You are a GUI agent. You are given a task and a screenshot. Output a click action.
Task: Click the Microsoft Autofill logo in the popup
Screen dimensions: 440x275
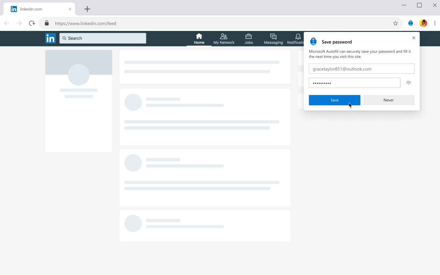pos(313,42)
